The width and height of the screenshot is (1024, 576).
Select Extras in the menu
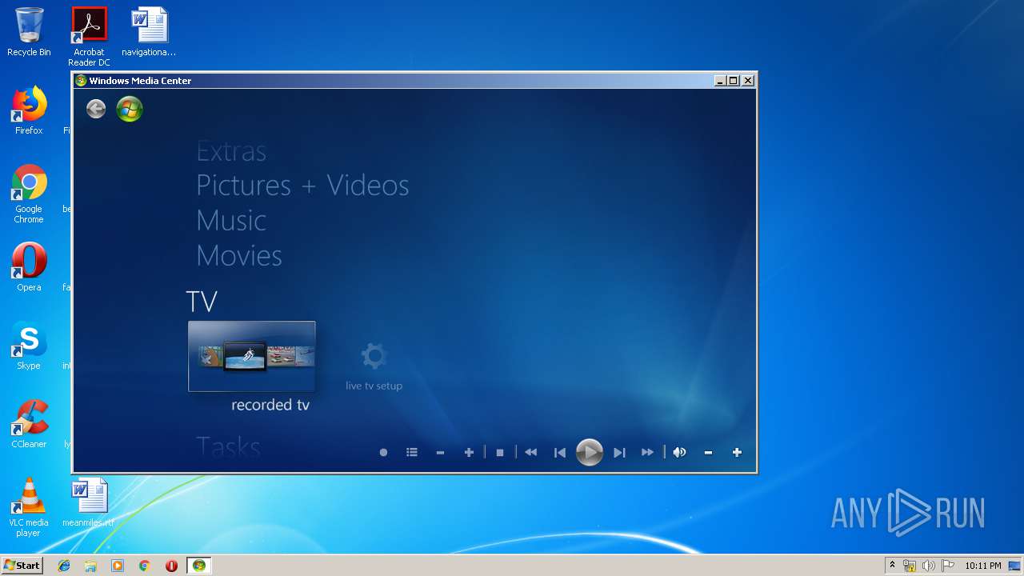[231, 151]
